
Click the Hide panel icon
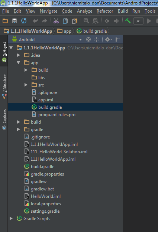tap(118, 39)
